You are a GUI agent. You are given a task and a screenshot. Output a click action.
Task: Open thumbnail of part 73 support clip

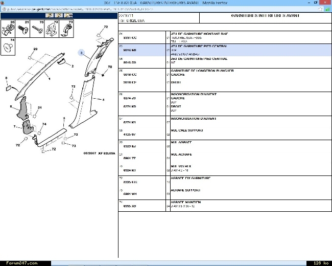(x=66, y=29)
